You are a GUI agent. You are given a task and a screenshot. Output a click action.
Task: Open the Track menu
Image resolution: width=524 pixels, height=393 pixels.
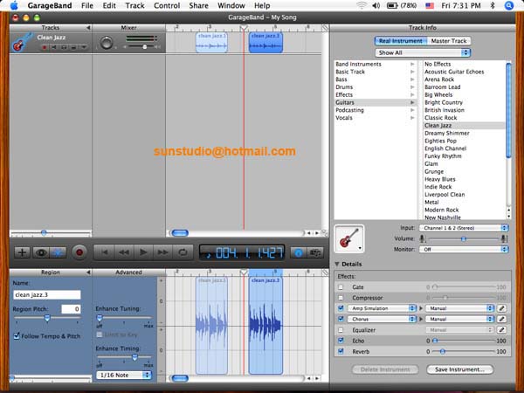(x=135, y=6)
